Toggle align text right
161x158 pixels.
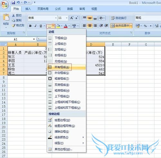coord(95,26)
